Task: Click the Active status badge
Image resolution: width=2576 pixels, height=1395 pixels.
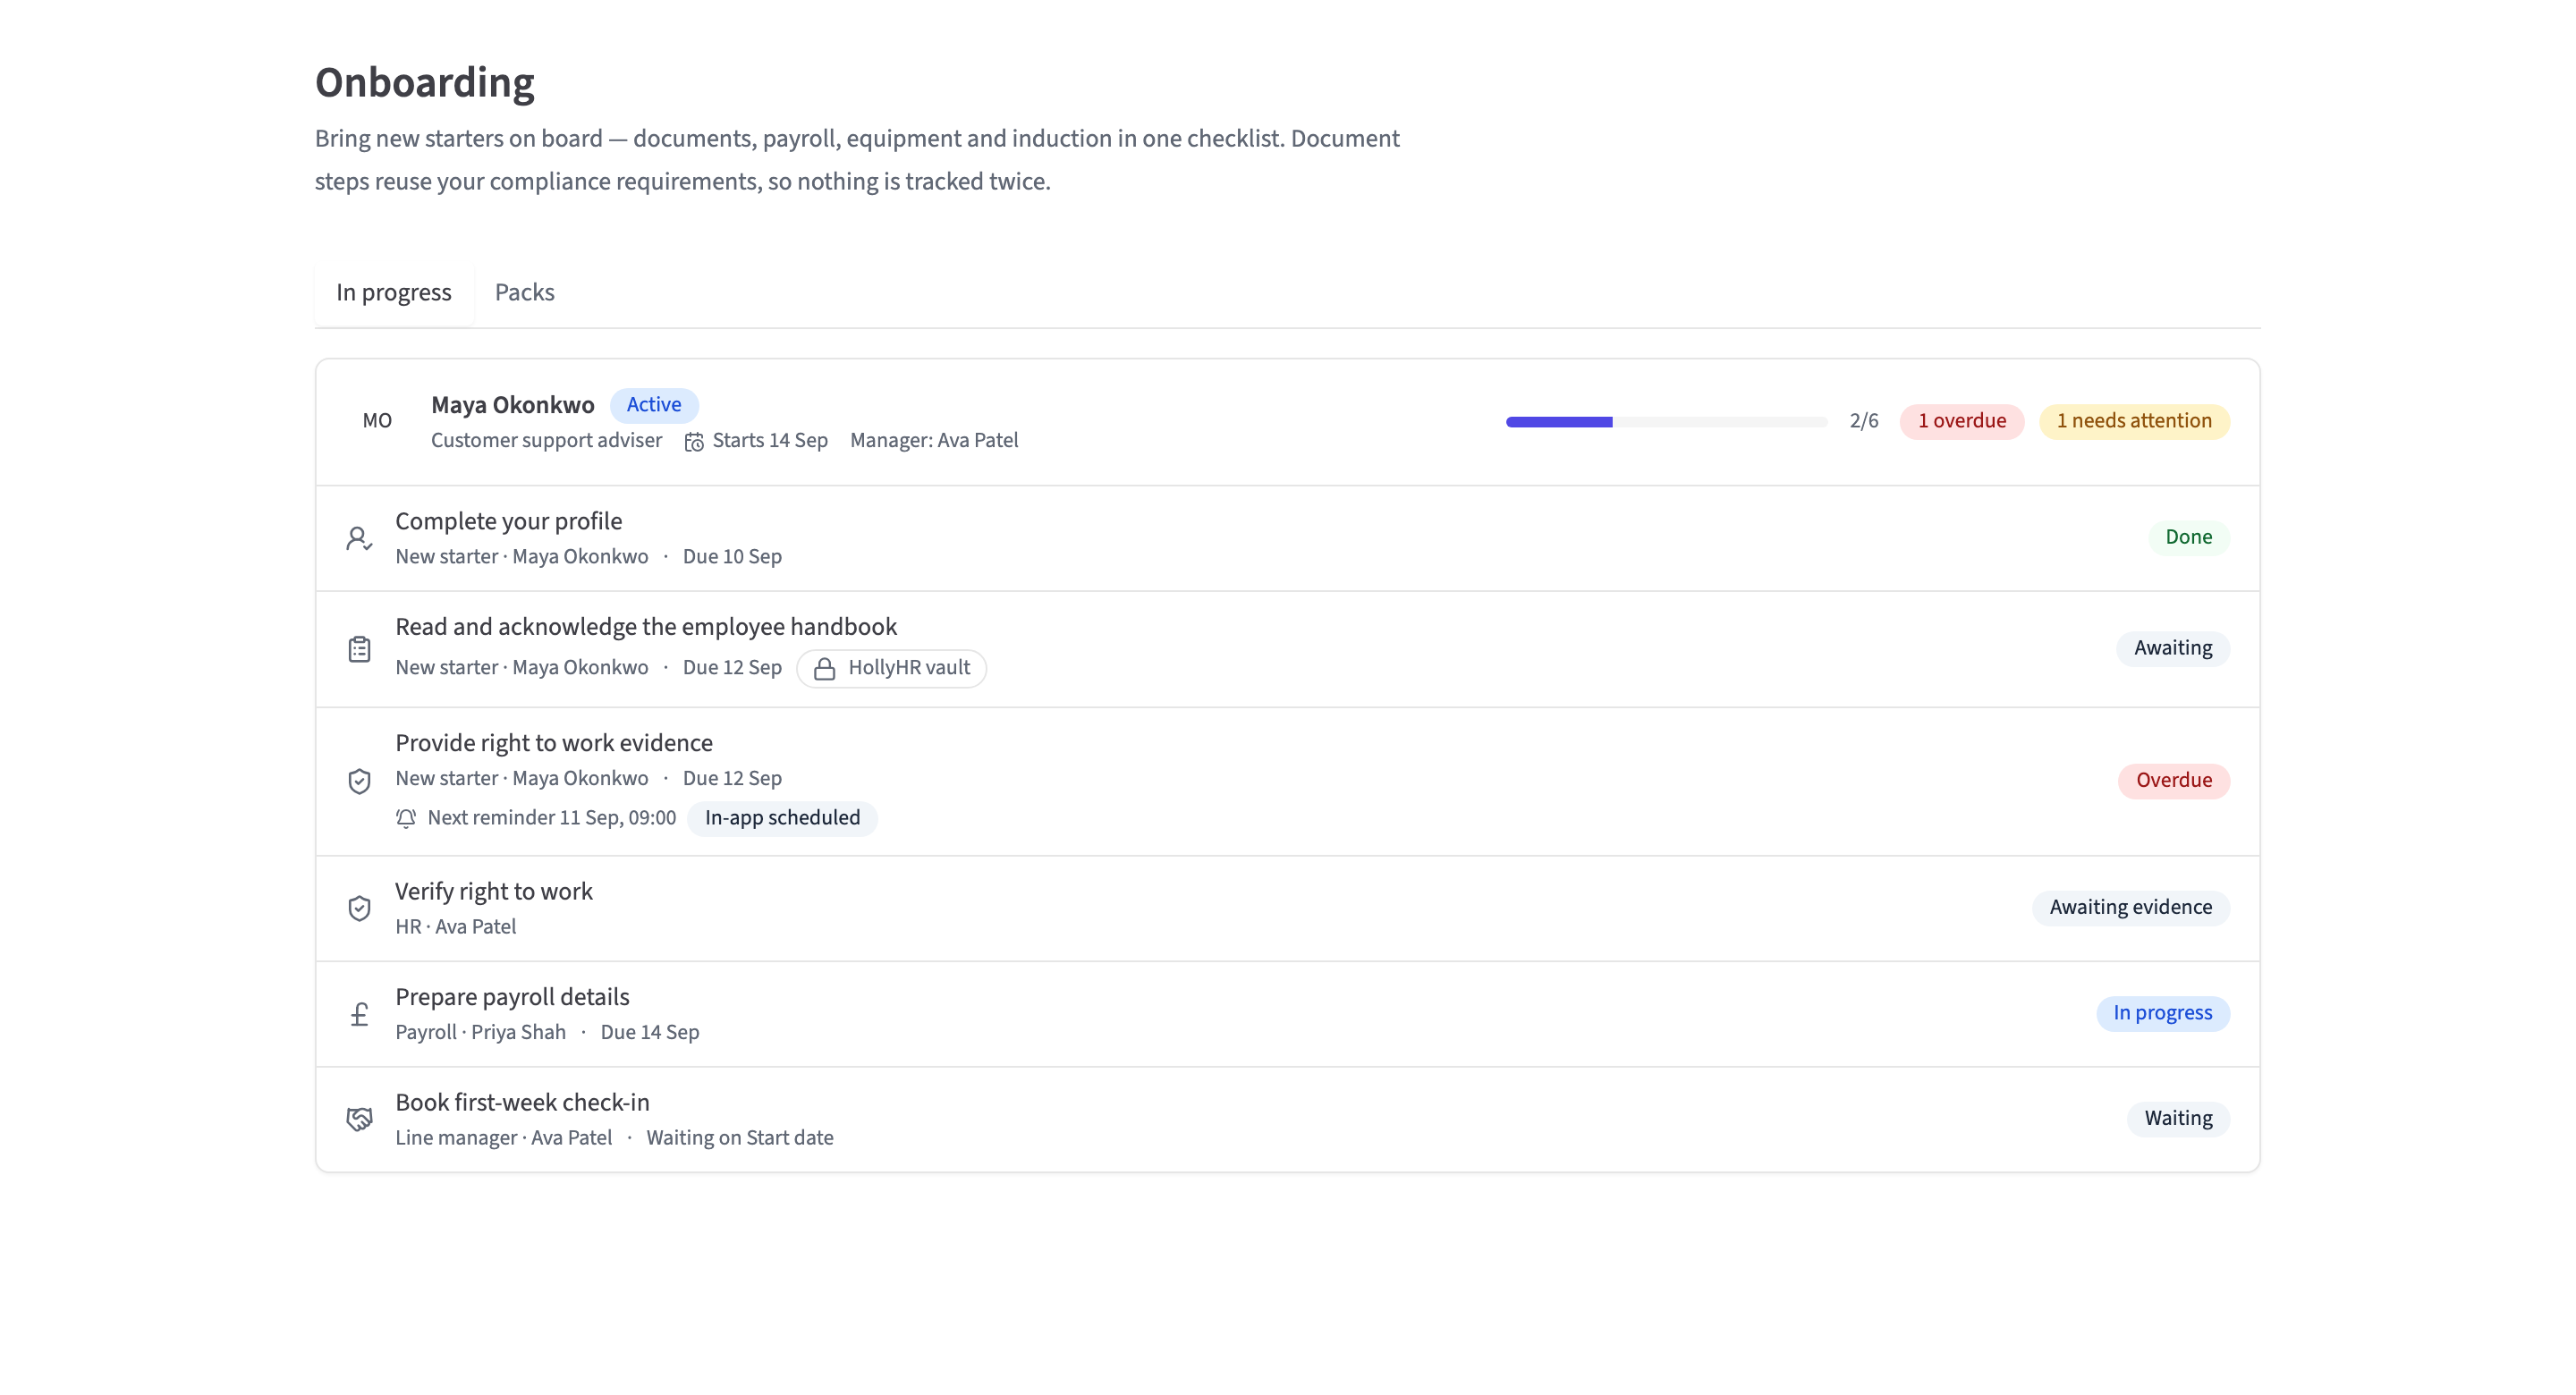Action: (x=654, y=405)
